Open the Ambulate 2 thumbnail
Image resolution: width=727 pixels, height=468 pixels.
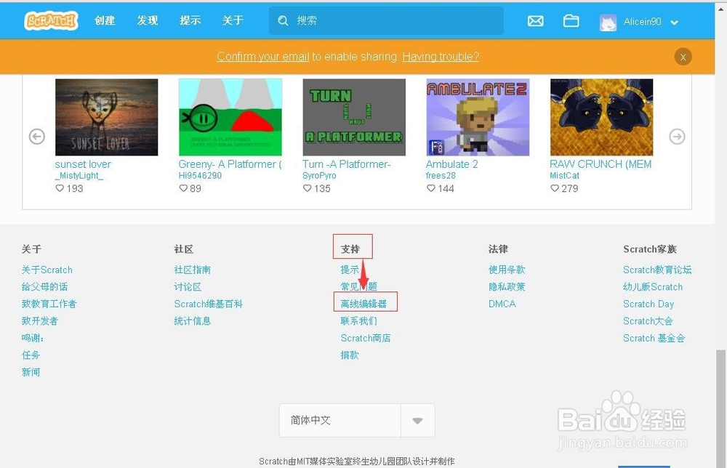[478, 117]
